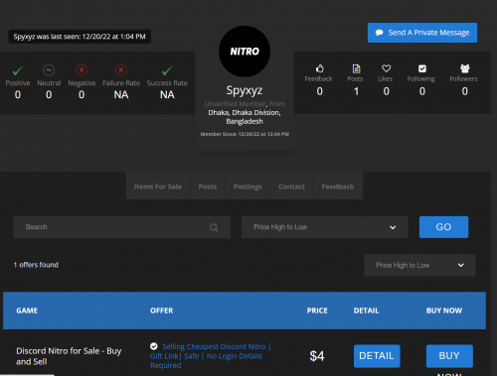Screen dimensions: 497x376
Task: Switch to the Posts tab
Action: click(x=208, y=187)
